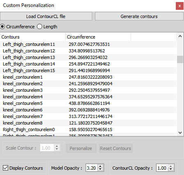Viewport: 184px width, 175px height.
Task: Click the Load ContourCL file button
Action: pyautogui.click(x=46, y=16)
